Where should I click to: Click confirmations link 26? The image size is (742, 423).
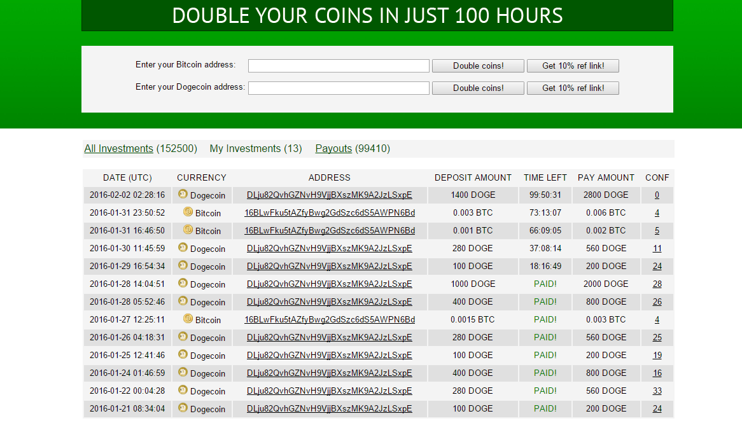[x=657, y=302]
